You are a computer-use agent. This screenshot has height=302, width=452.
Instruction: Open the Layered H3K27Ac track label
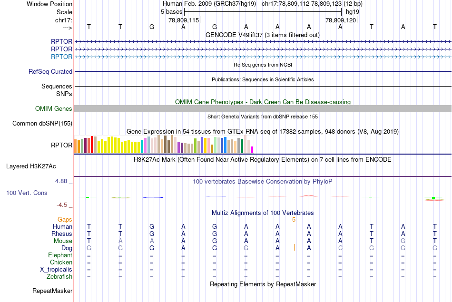[x=31, y=166]
